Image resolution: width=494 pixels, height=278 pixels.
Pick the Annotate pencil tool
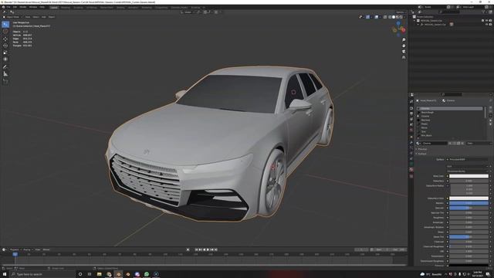point(5,67)
